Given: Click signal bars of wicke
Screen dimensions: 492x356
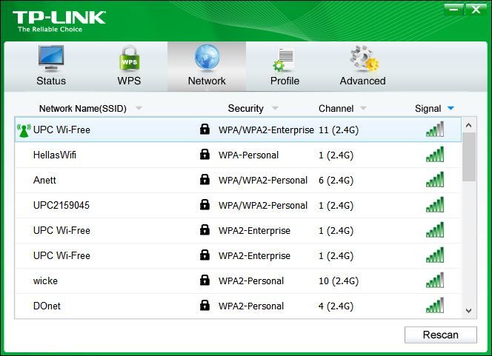Looking at the screenshot, I should [x=435, y=280].
